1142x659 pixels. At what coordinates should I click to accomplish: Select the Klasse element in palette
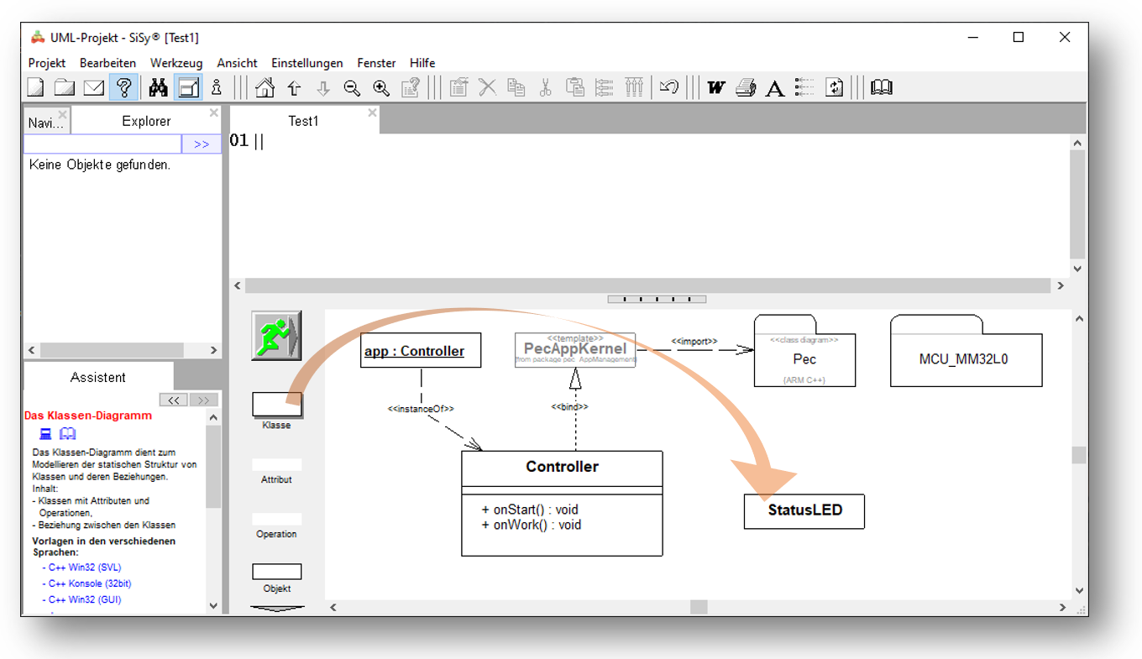(x=276, y=405)
